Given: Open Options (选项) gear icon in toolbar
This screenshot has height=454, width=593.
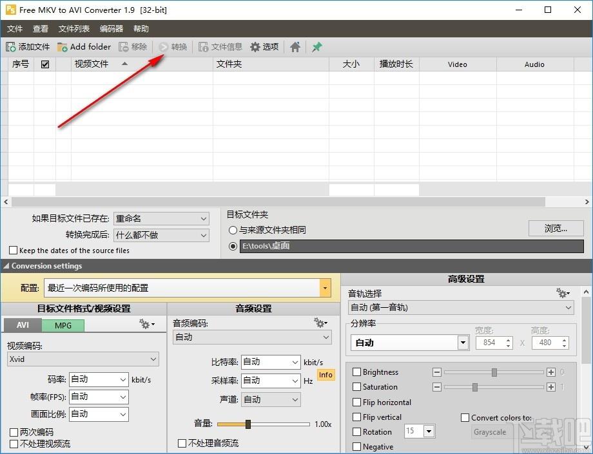Looking at the screenshot, I should [x=255, y=47].
